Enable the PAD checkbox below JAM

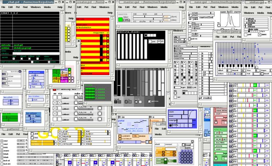(32, 138)
